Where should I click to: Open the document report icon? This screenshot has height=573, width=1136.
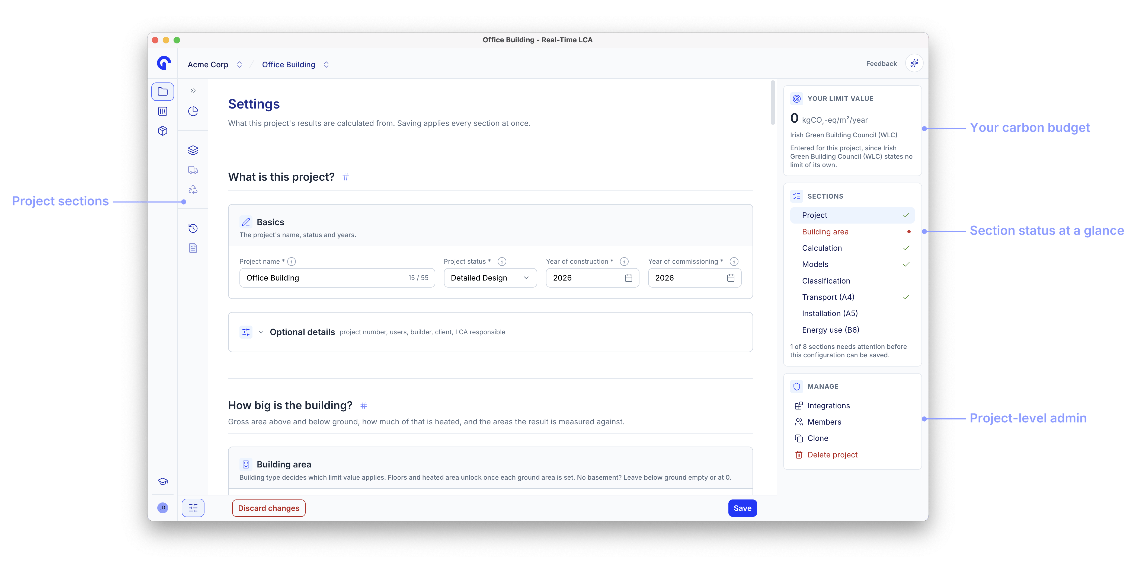(193, 248)
